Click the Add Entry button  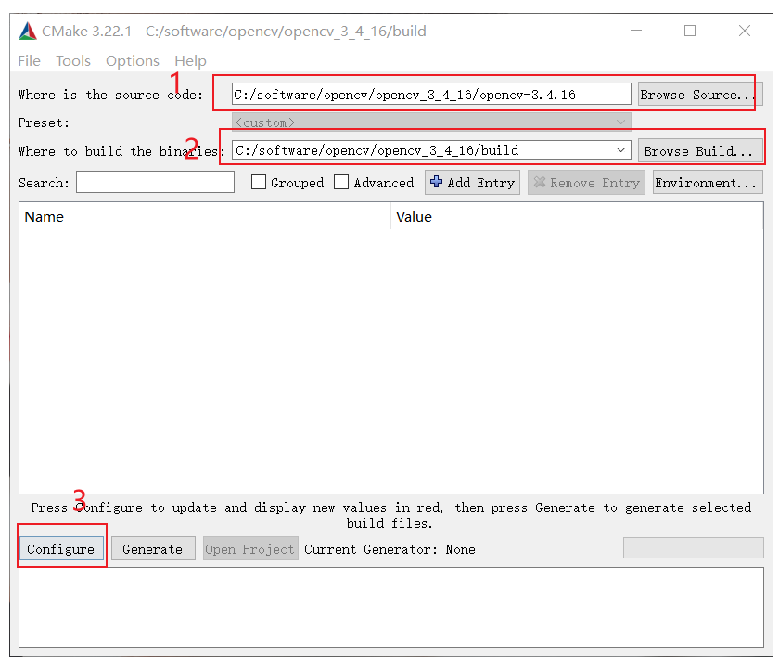click(x=472, y=183)
